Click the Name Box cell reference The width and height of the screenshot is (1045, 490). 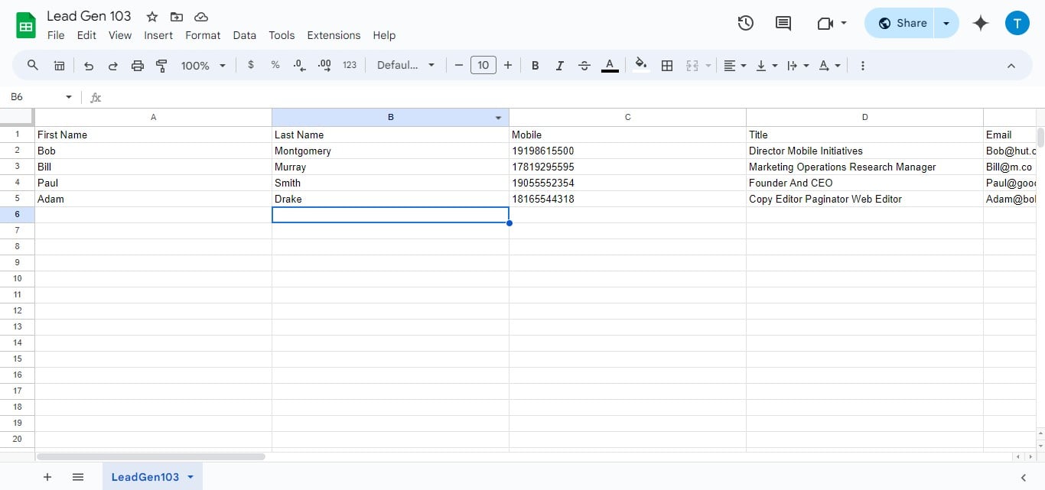click(x=34, y=97)
